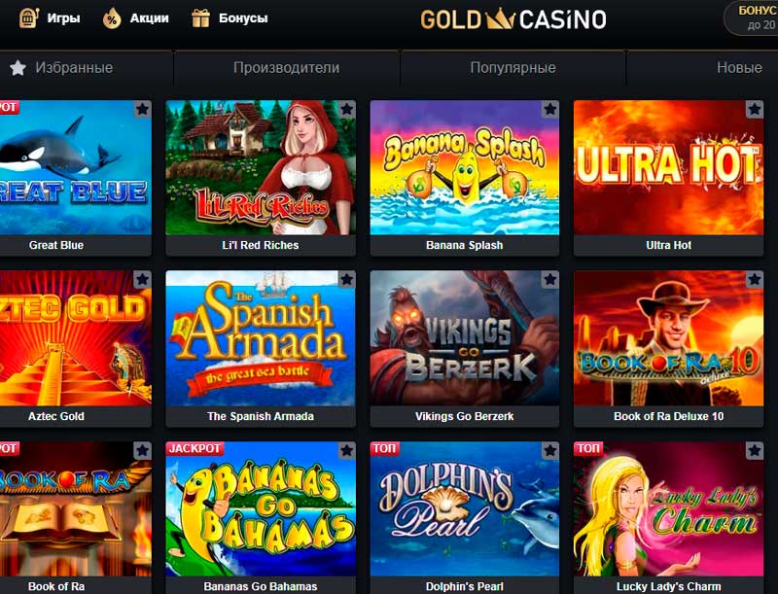Open the Производители tab

pyautogui.click(x=286, y=67)
